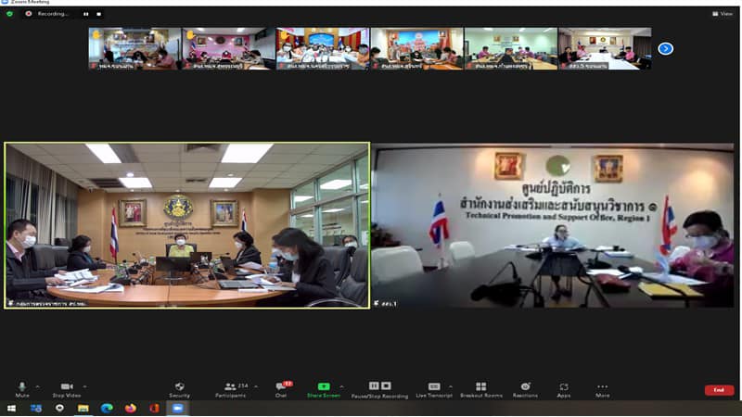The width and height of the screenshot is (742, 417).
Task: Pause recording via top-left pause icon
Action: pos(86,14)
